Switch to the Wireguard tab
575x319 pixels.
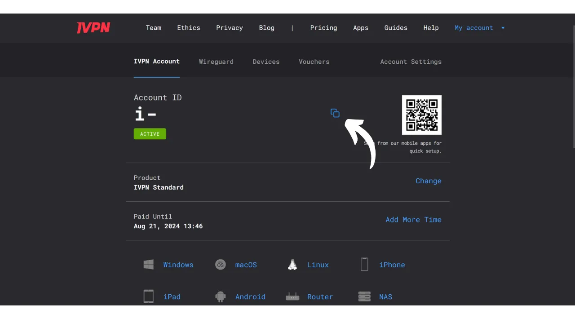point(216,62)
